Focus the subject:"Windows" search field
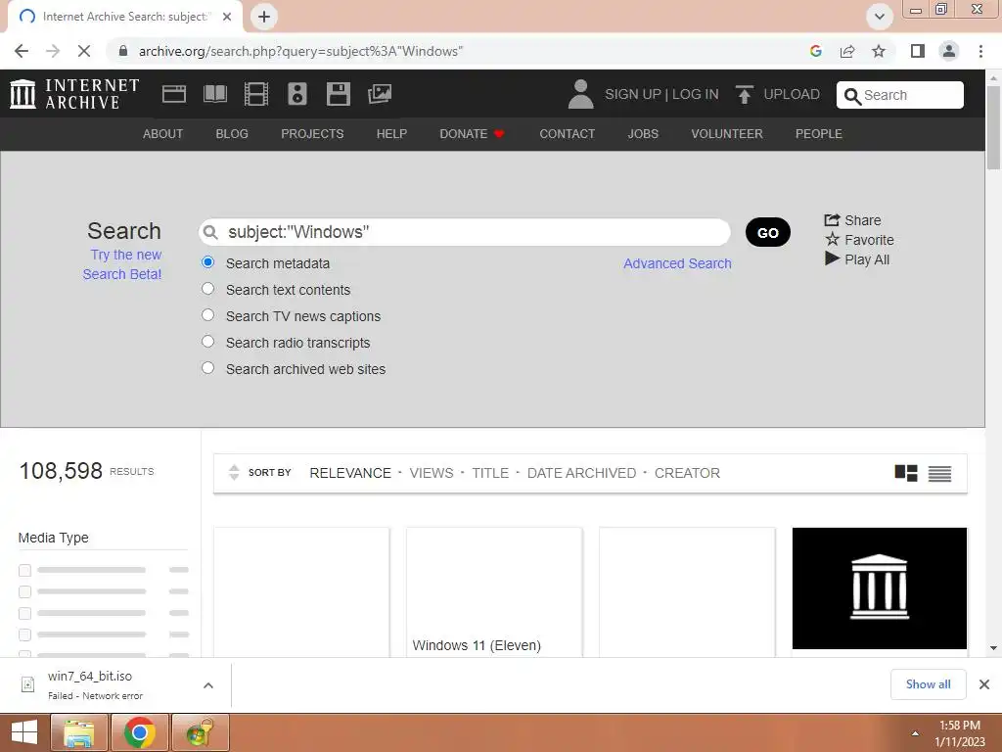Viewport: 1002px width, 752px height. coord(465,232)
